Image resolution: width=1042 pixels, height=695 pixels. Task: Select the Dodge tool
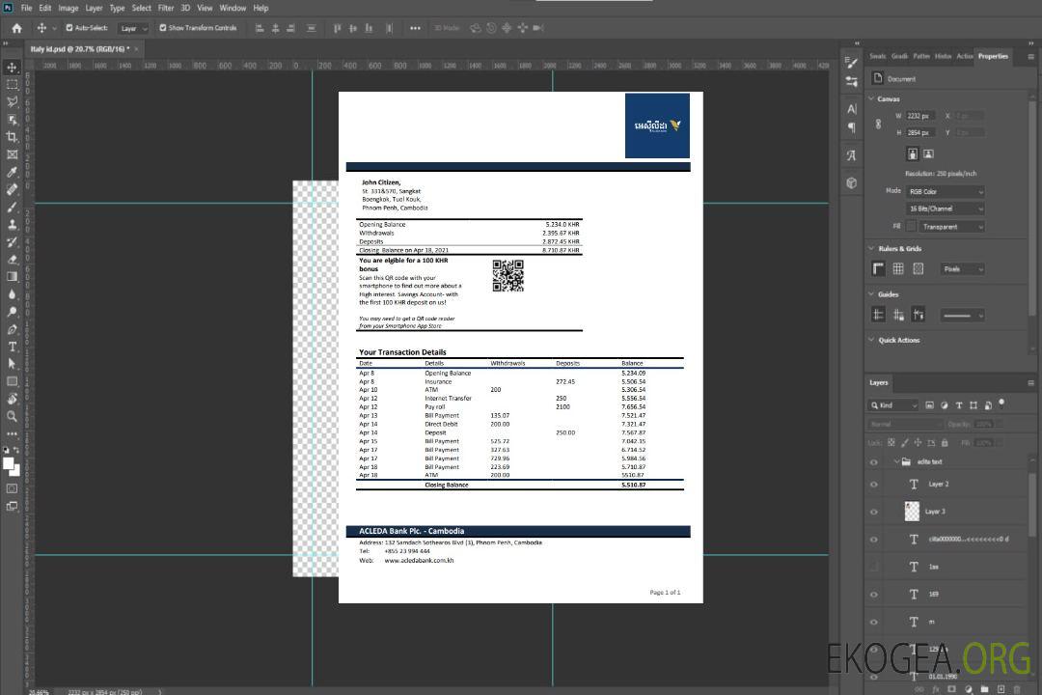(12, 311)
